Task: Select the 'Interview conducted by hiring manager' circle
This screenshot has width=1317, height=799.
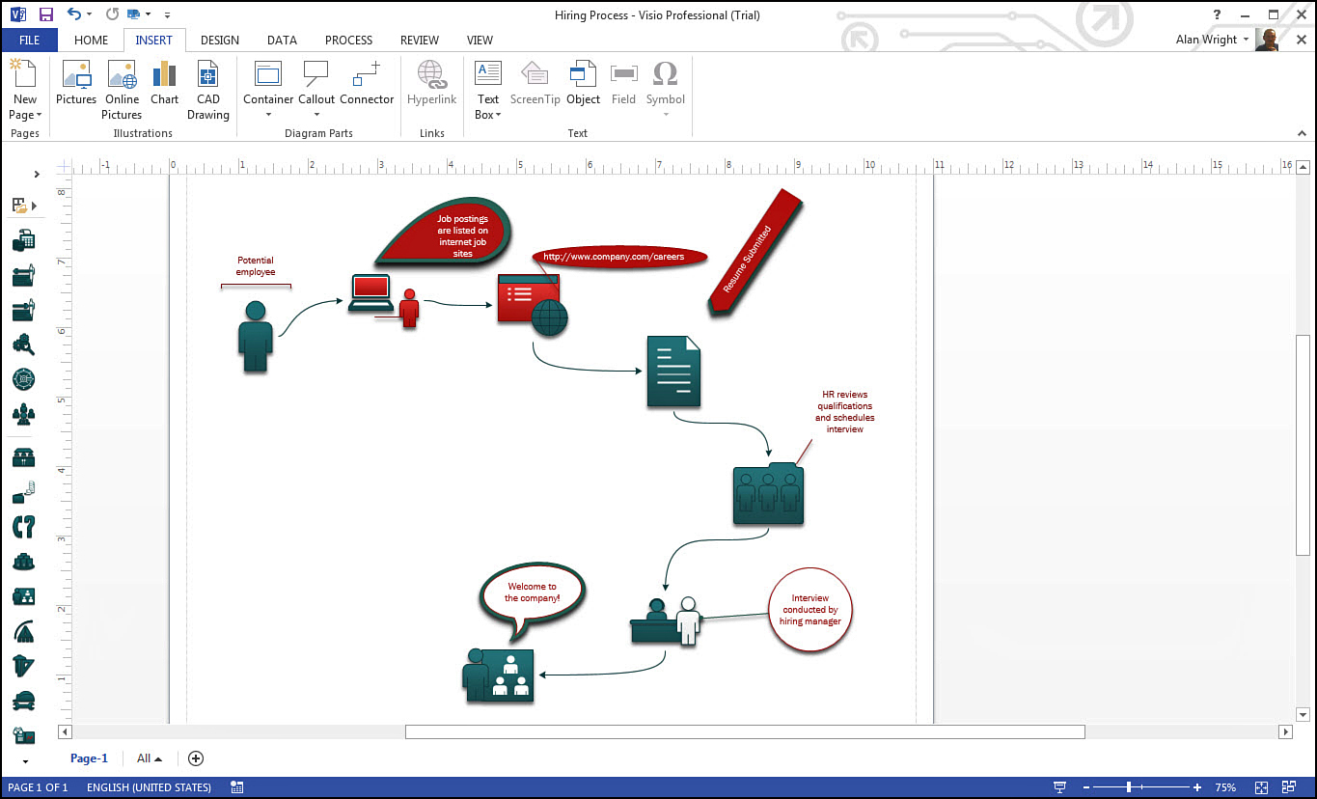Action: (810, 610)
